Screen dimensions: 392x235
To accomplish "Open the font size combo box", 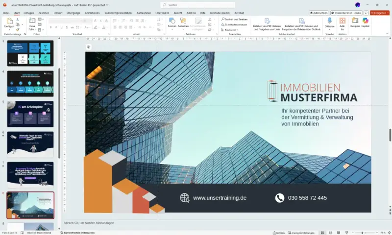I will tap(88, 21).
